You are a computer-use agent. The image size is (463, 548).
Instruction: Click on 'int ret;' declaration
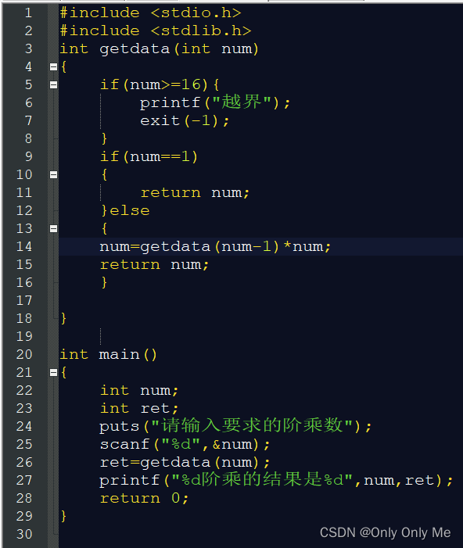pyautogui.click(x=139, y=409)
